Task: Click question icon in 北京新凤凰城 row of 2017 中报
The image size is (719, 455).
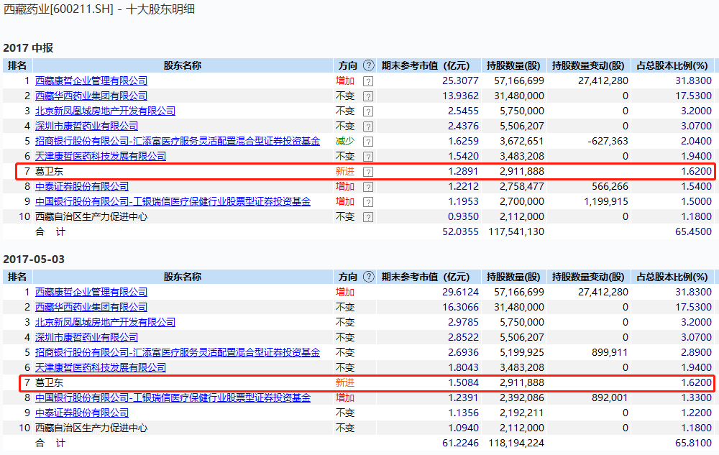Action: tap(368, 111)
